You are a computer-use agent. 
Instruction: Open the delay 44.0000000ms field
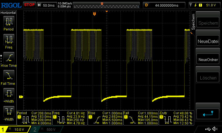coord(164,5)
